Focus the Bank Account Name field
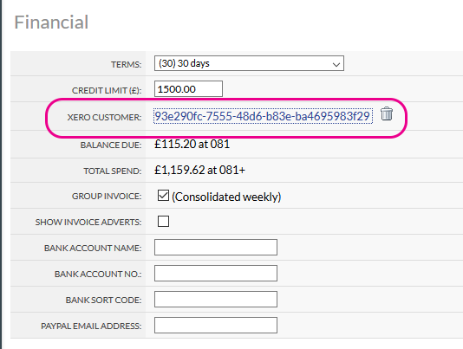The height and width of the screenshot is (349, 463). point(216,247)
